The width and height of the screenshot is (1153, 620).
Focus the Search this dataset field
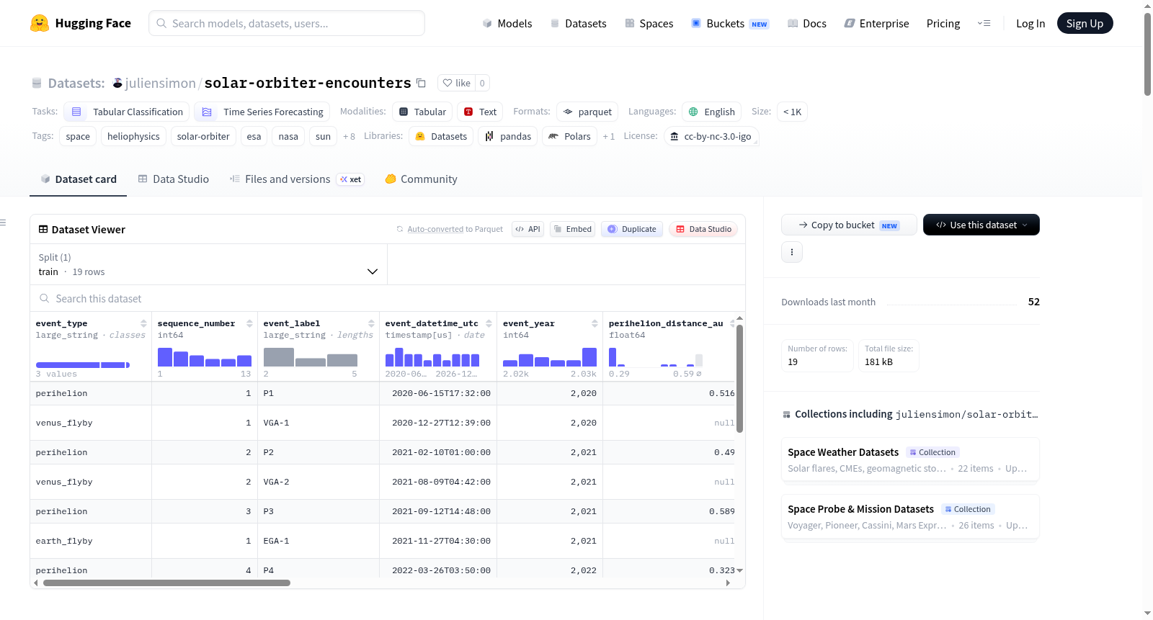click(x=388, y=298)
